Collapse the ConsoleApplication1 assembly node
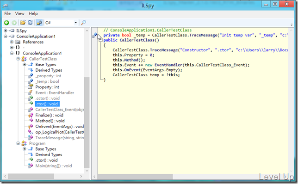This screenshot has height=184, width=298. [6, 36]
